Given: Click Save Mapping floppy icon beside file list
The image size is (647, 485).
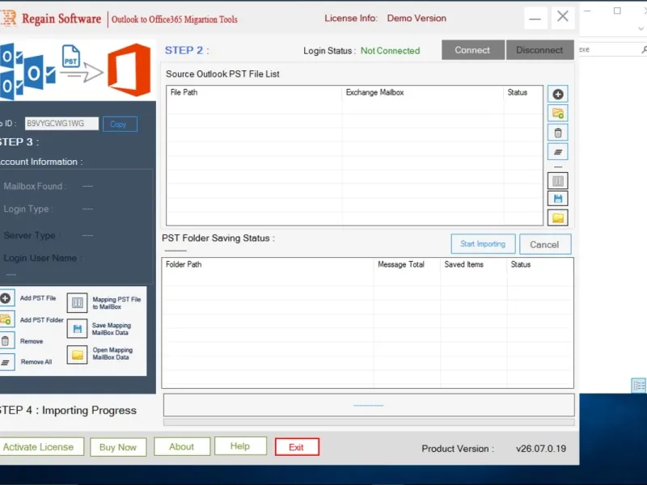Looking at the screenshot, I should click(558, 199).
